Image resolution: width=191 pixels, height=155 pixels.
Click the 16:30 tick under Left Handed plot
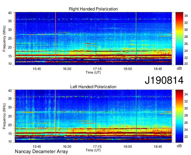pos(67,147)
